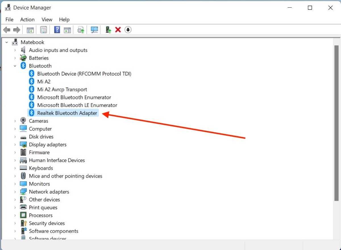This screenshot has width=341, height=250.
Task: Click Scan for hardware changes icon
Action: 94,30
